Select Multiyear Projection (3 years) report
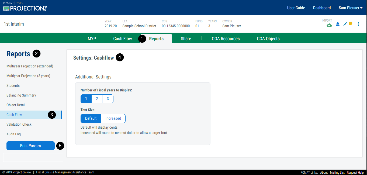367x175 pixels. pos(28,76)
